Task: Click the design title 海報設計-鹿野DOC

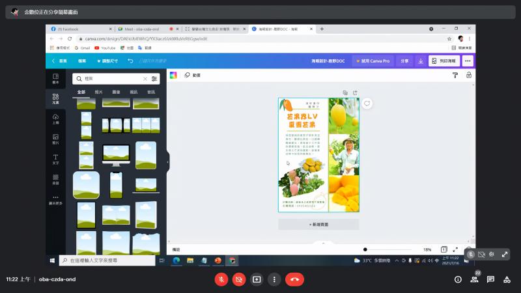Action: (328, 61)
